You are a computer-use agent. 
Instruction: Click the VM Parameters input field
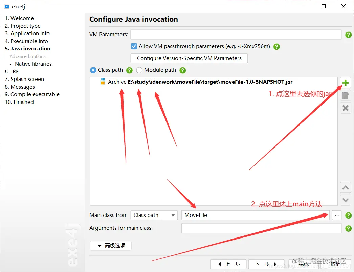(x=236, y=35)
